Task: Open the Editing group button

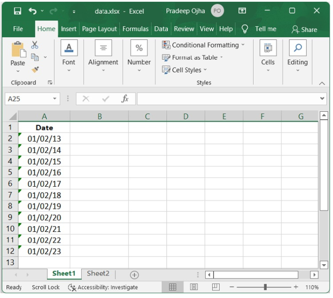Action: [297, 56]
